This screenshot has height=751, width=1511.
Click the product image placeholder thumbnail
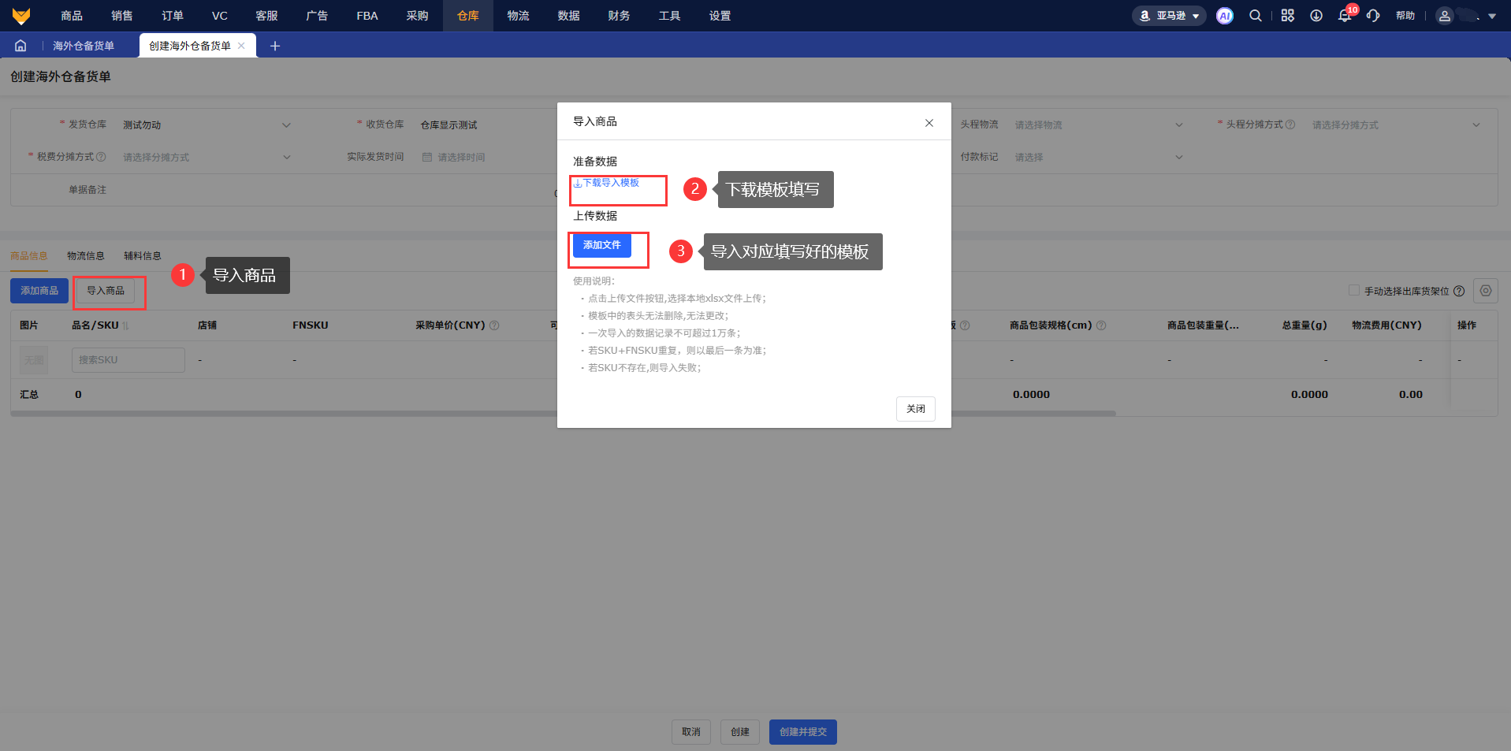34,360
